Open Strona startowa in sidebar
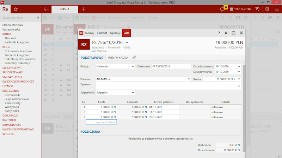 tap(12, 25)
